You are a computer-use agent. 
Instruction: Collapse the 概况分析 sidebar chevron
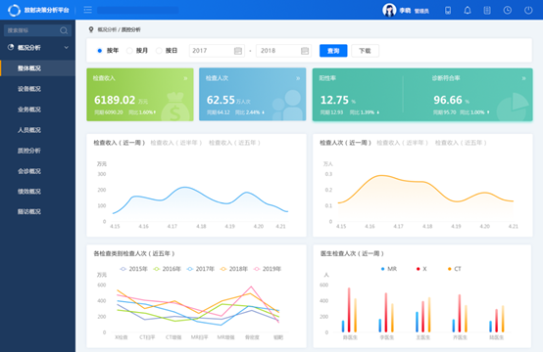pos(66,47)
